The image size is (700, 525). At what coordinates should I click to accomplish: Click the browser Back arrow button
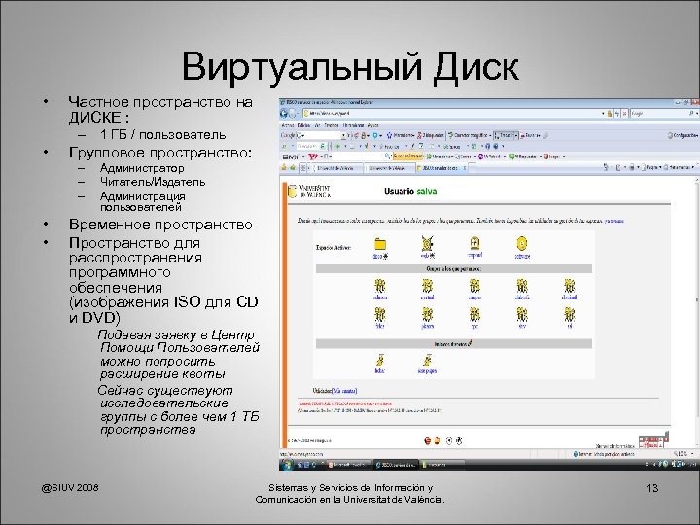click(x=284, y=114)
